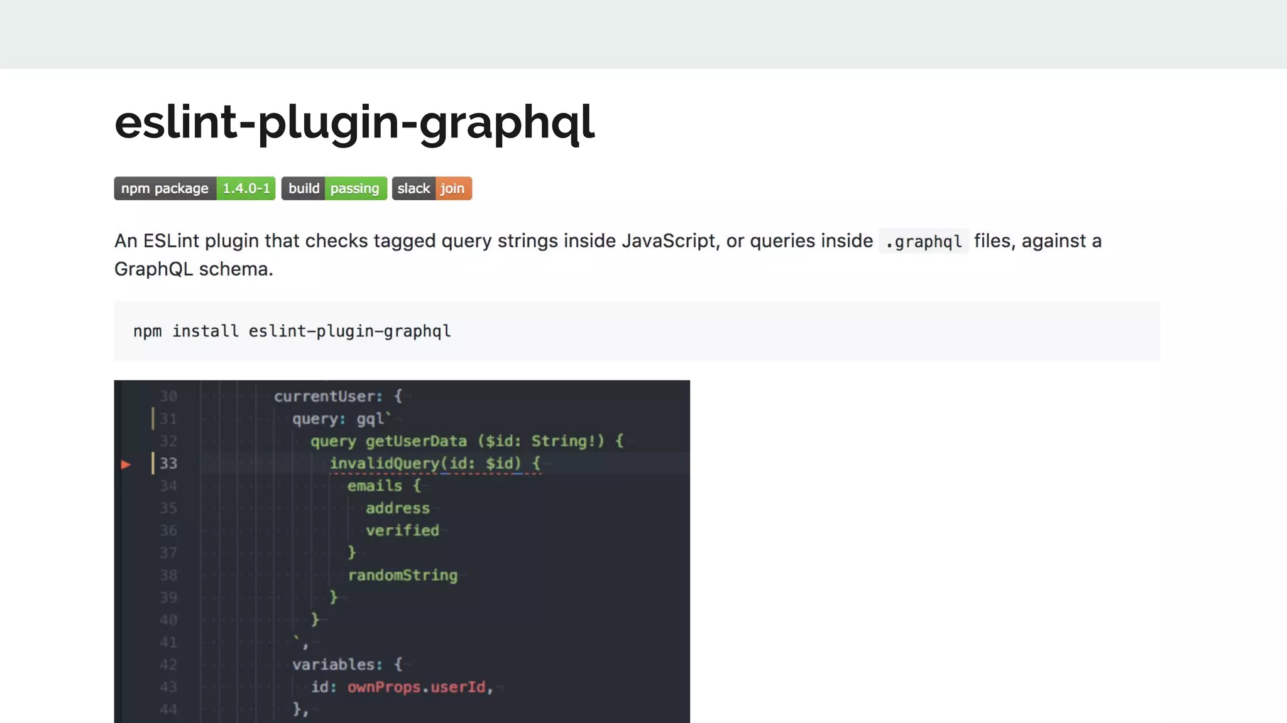Click the address field on line 35

click(398, 508)
